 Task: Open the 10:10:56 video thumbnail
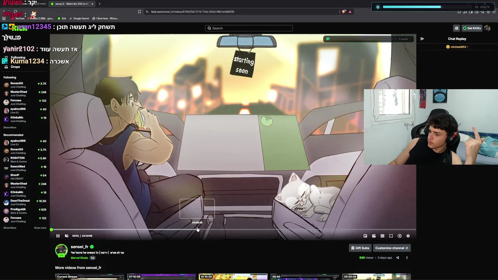[x=233, y=276]
